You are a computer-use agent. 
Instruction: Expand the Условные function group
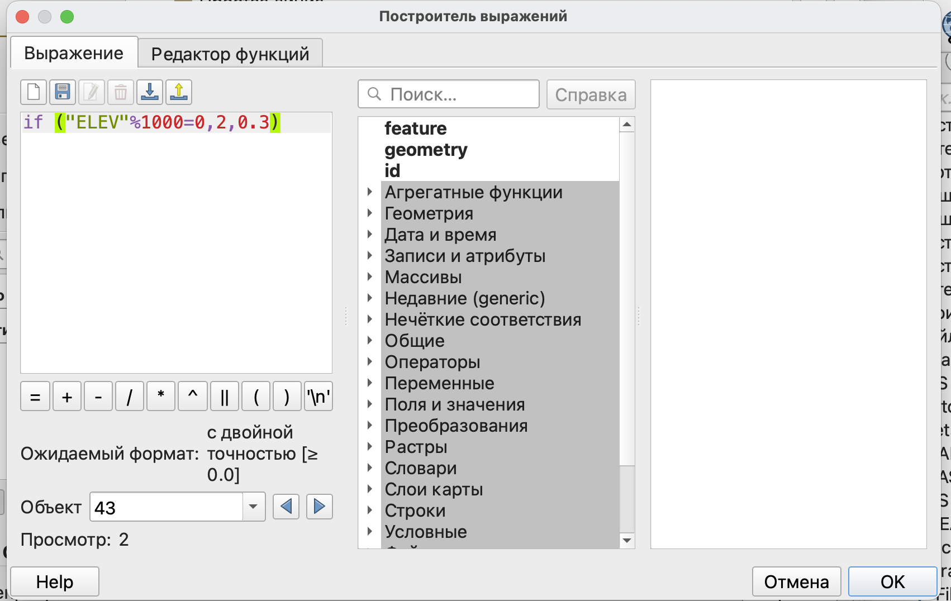tap(370, 532)
